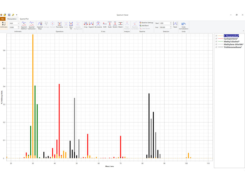Switch to the Spectral Plot tab

click(x=24, y=19)
